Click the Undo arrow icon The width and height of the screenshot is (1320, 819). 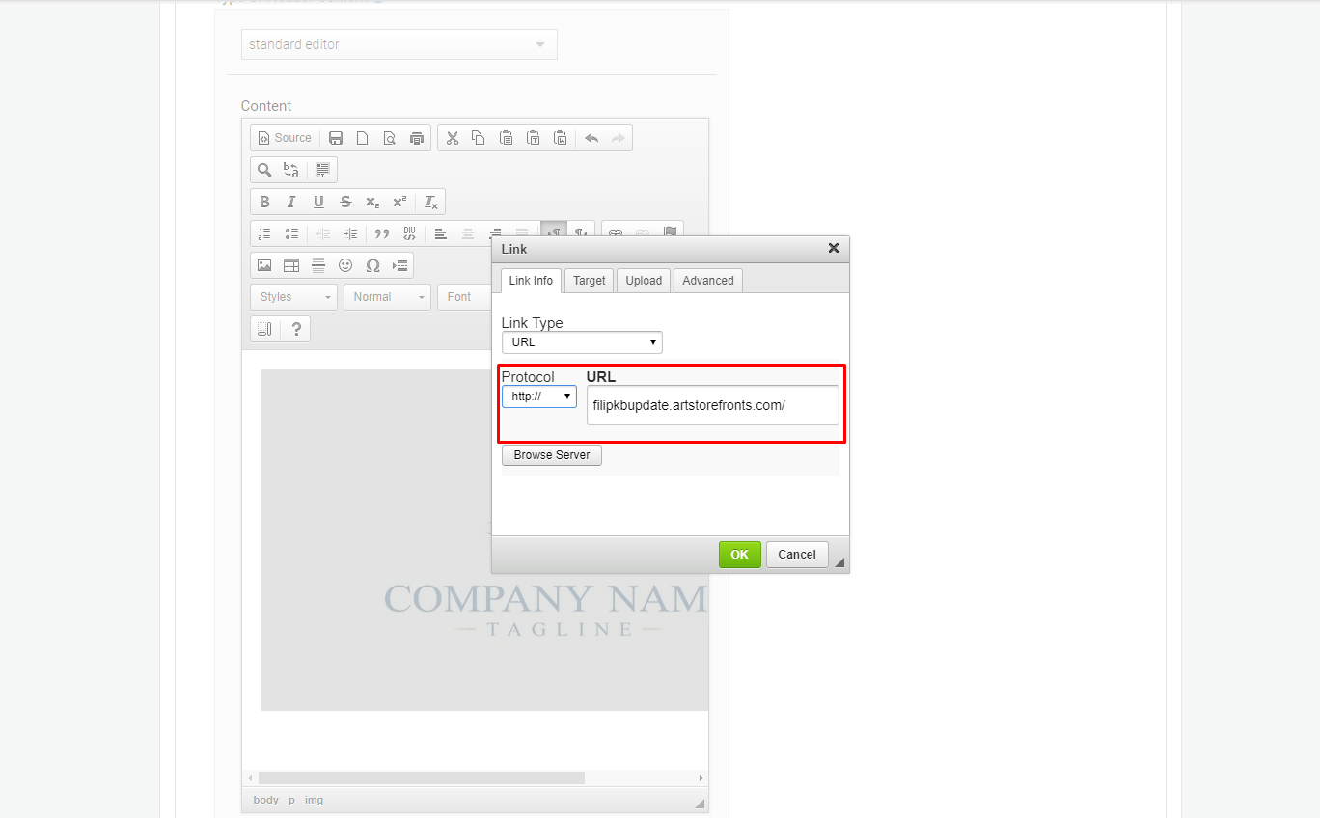point(591,138)
